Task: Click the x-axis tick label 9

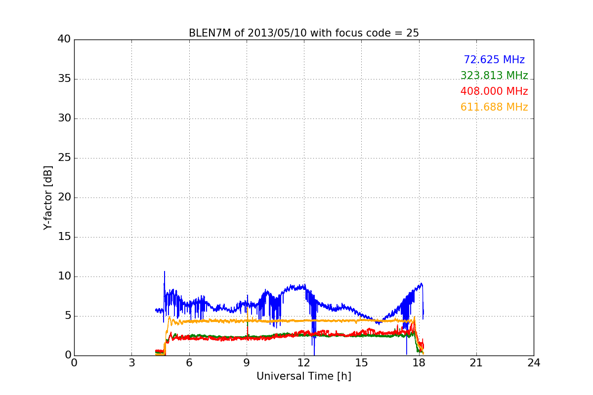Action: click(247, 362)
